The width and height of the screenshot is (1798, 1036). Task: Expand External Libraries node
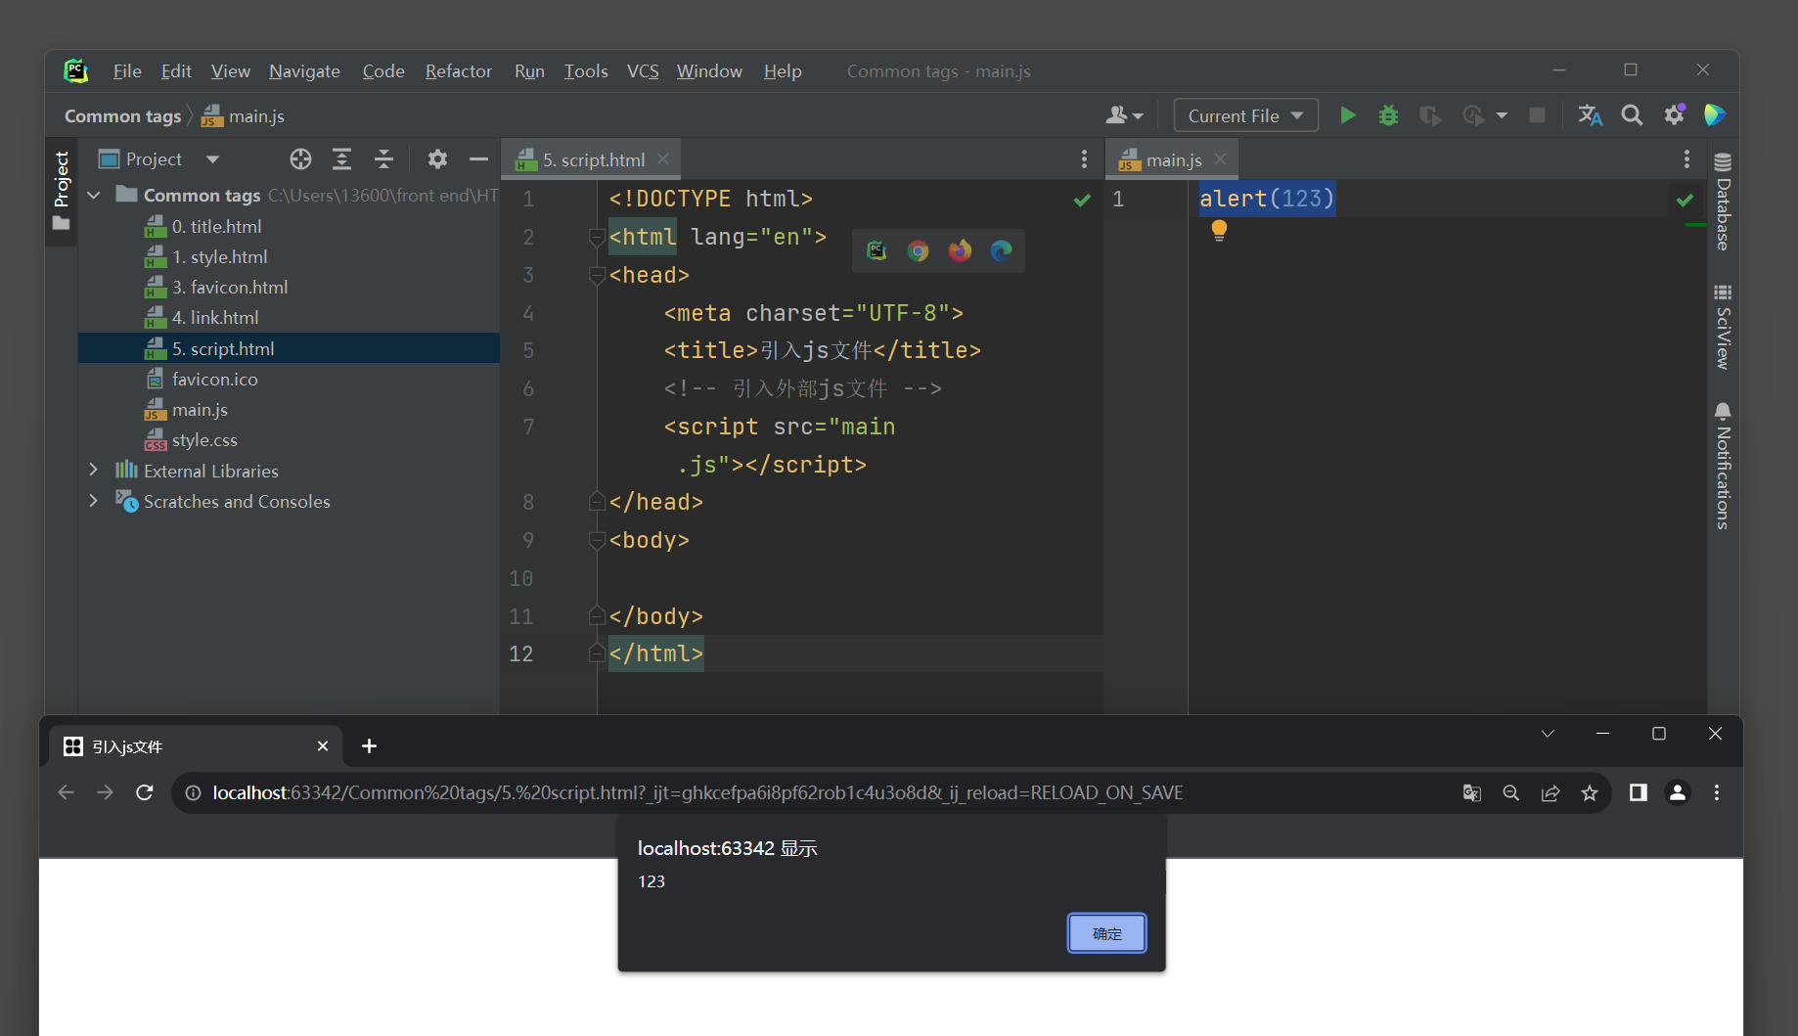pyautogui.click(x=94, y=471)
